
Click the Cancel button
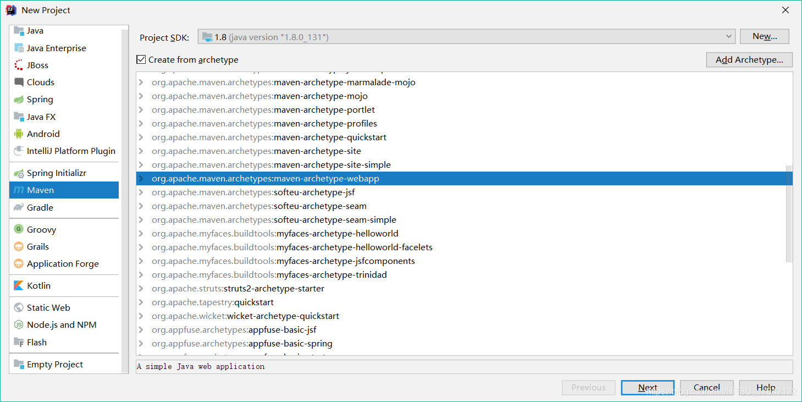click(x=706, y=387)
